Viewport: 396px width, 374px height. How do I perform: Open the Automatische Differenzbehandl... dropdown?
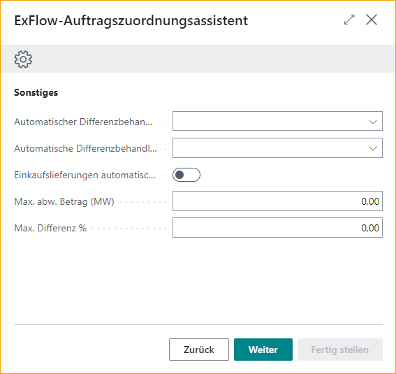point(277,148)
